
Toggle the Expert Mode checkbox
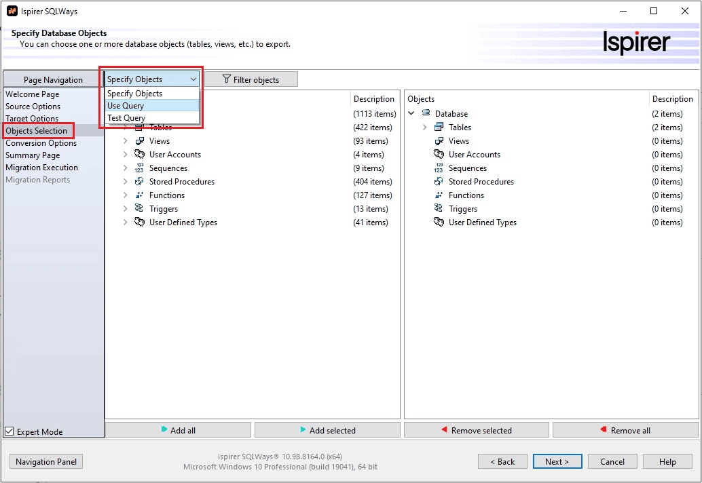[10, 431]
